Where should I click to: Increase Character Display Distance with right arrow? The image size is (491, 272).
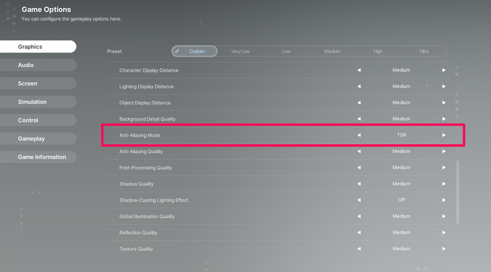coord(443,70)
